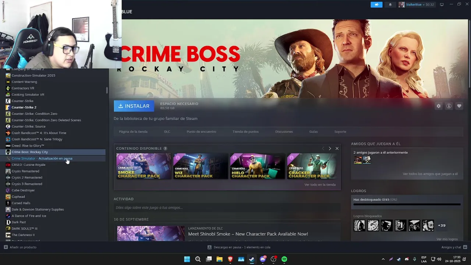471x265 pixels.
Task: Open Cracker Character Pack thumbnail
Action: point(312,166)
